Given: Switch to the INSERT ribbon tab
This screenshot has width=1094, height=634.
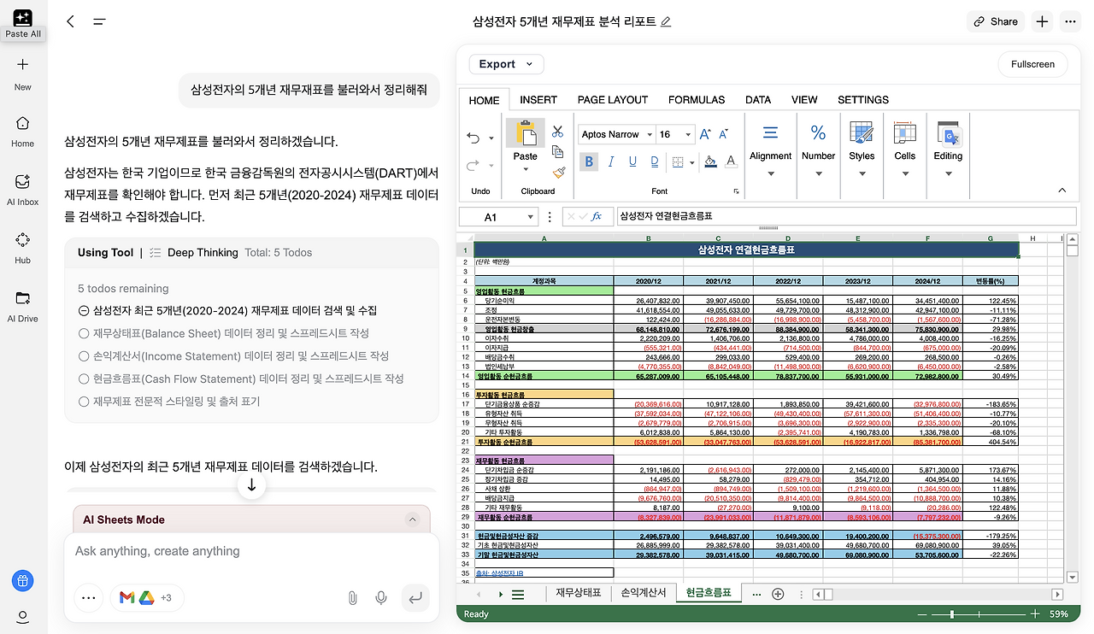Looking at the screenshot, I should 538,100.
